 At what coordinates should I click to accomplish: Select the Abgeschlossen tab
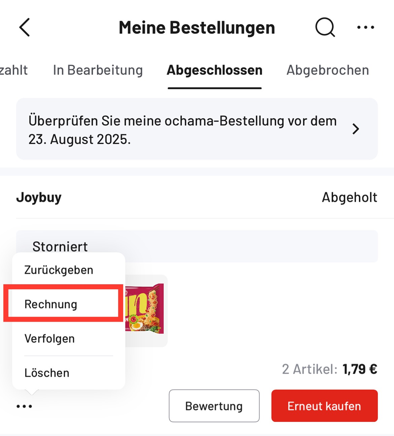pyautogui.click(x=214, y=70)
